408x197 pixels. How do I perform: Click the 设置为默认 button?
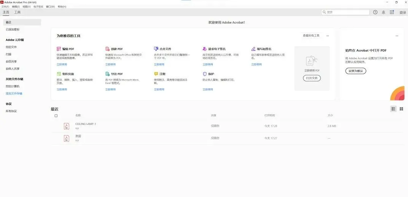(356, 71)
